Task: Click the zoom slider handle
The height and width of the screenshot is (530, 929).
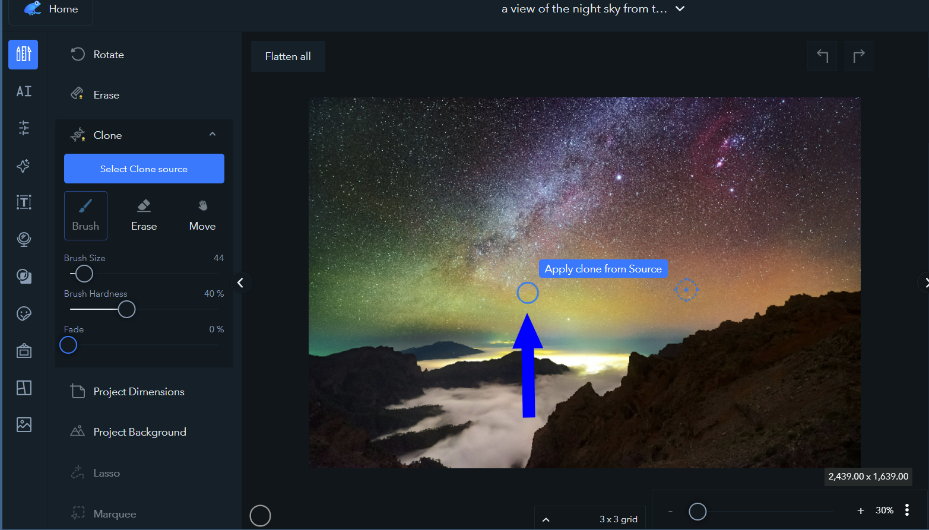Action: (697, 511)
